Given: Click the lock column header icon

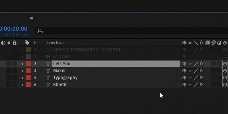Looking at the screenshot, I should click(x=15, y=43).
